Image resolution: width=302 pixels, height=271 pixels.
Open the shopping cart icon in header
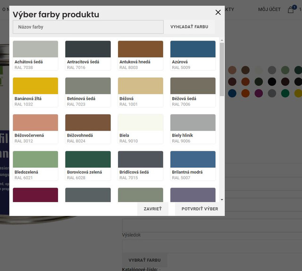point(291,9)
